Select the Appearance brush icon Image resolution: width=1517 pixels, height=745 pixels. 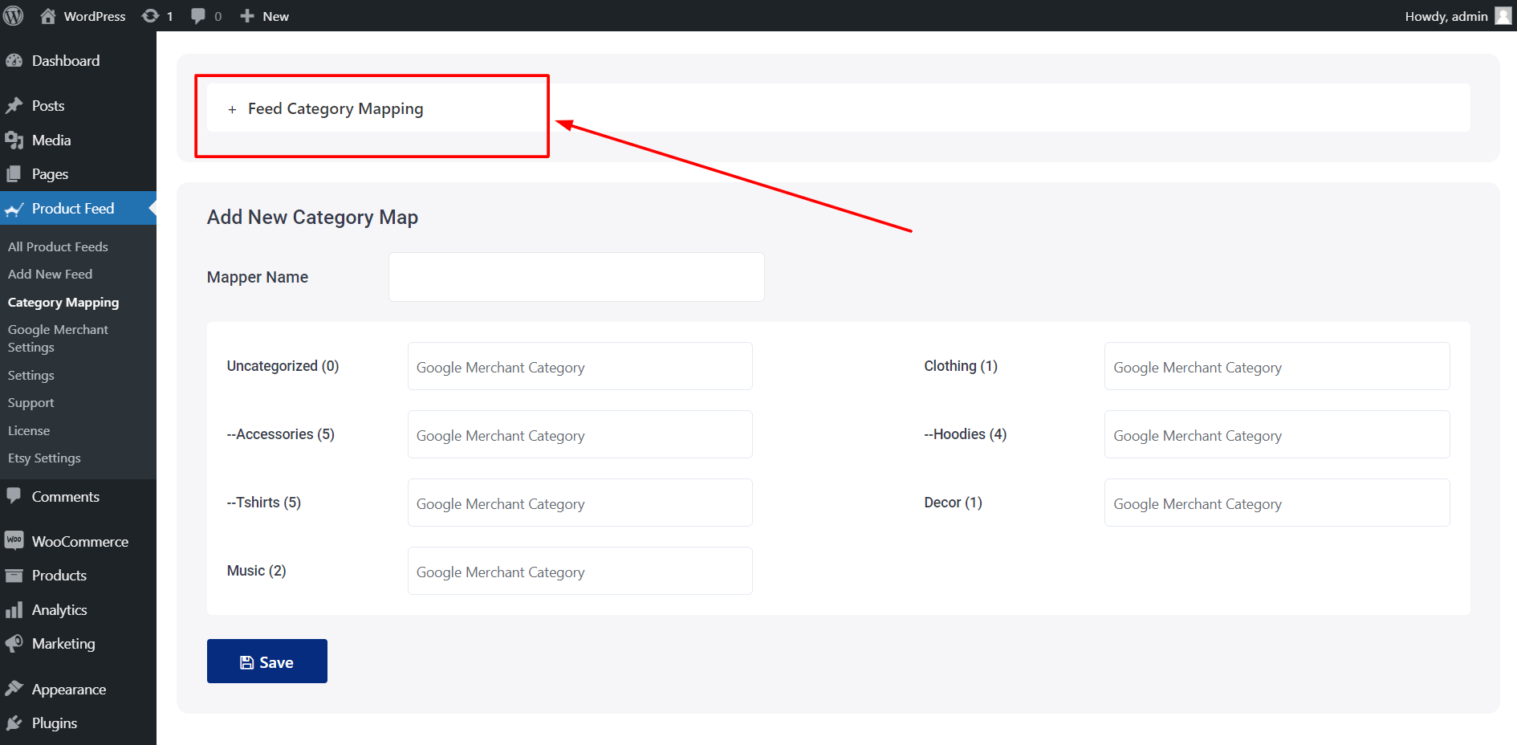[x=15, y=688]
